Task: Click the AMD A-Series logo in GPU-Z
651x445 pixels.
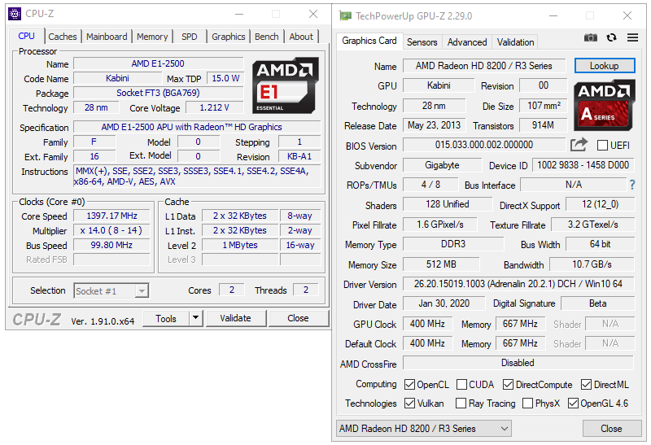Action: (x=605, y=106)
